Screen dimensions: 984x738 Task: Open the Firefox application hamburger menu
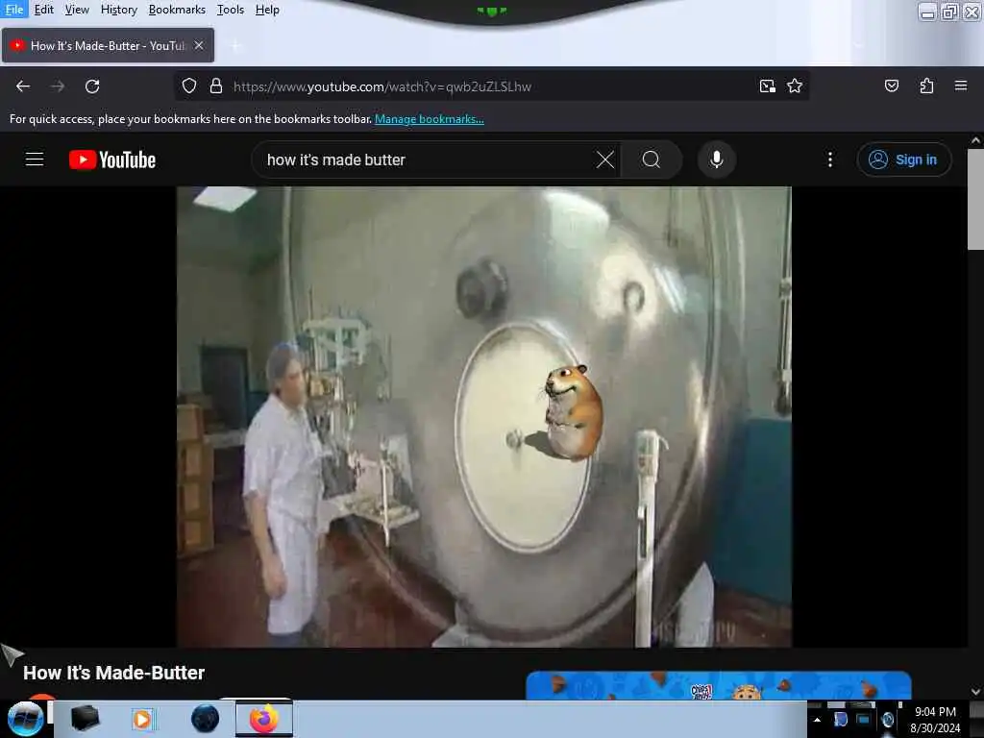(961, 86)
